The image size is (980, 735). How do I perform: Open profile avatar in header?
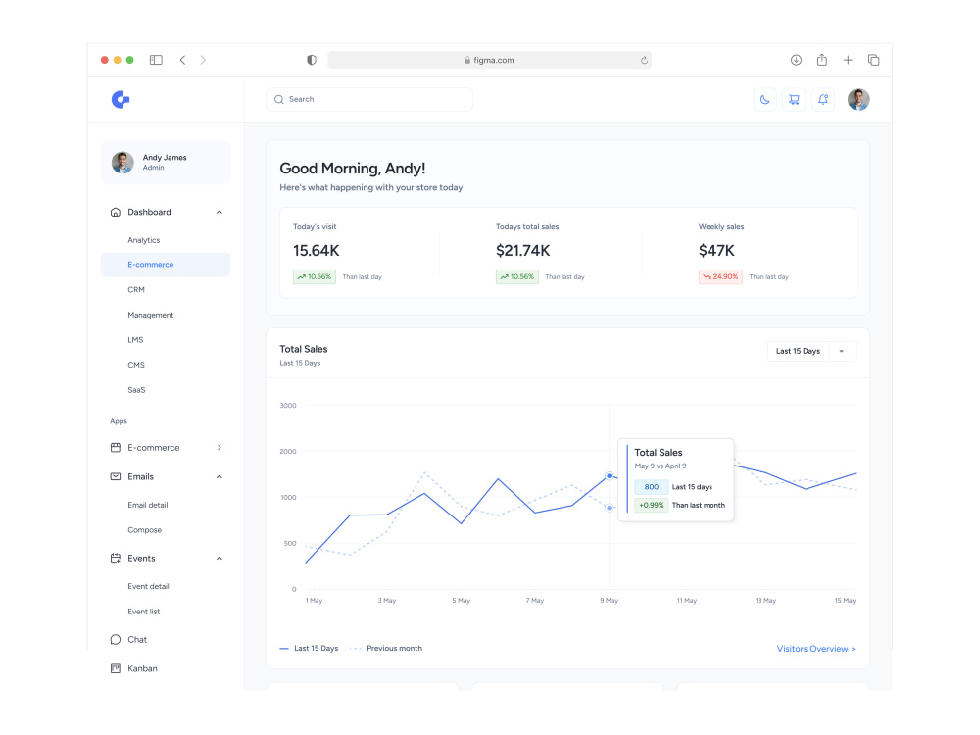858,99
